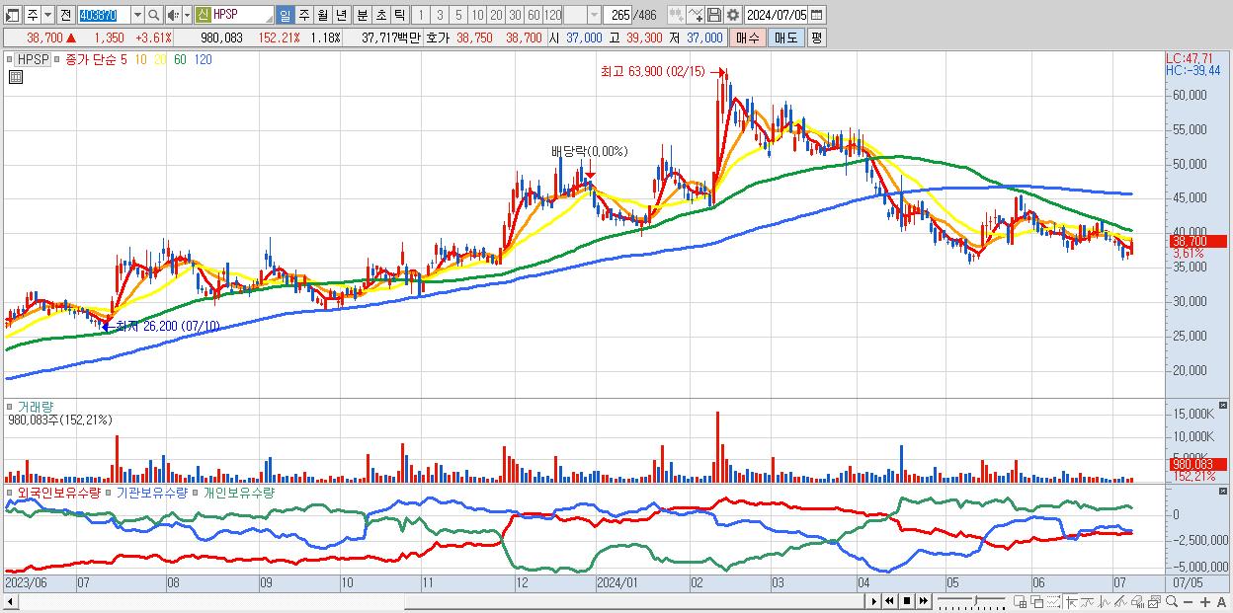Click the stock search magnifier icon

(x=153, y=15)
